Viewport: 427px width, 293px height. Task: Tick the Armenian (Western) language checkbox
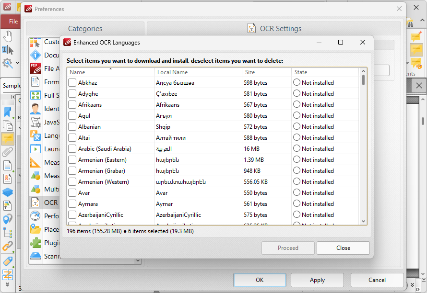click(x=72, y=182)
